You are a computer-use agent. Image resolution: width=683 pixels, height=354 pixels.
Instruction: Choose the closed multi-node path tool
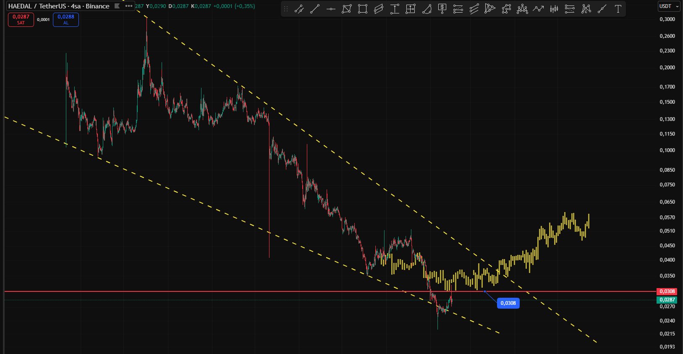coord(506,9)
